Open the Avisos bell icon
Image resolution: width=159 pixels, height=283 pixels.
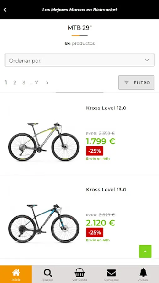click(x=143, y=273)
